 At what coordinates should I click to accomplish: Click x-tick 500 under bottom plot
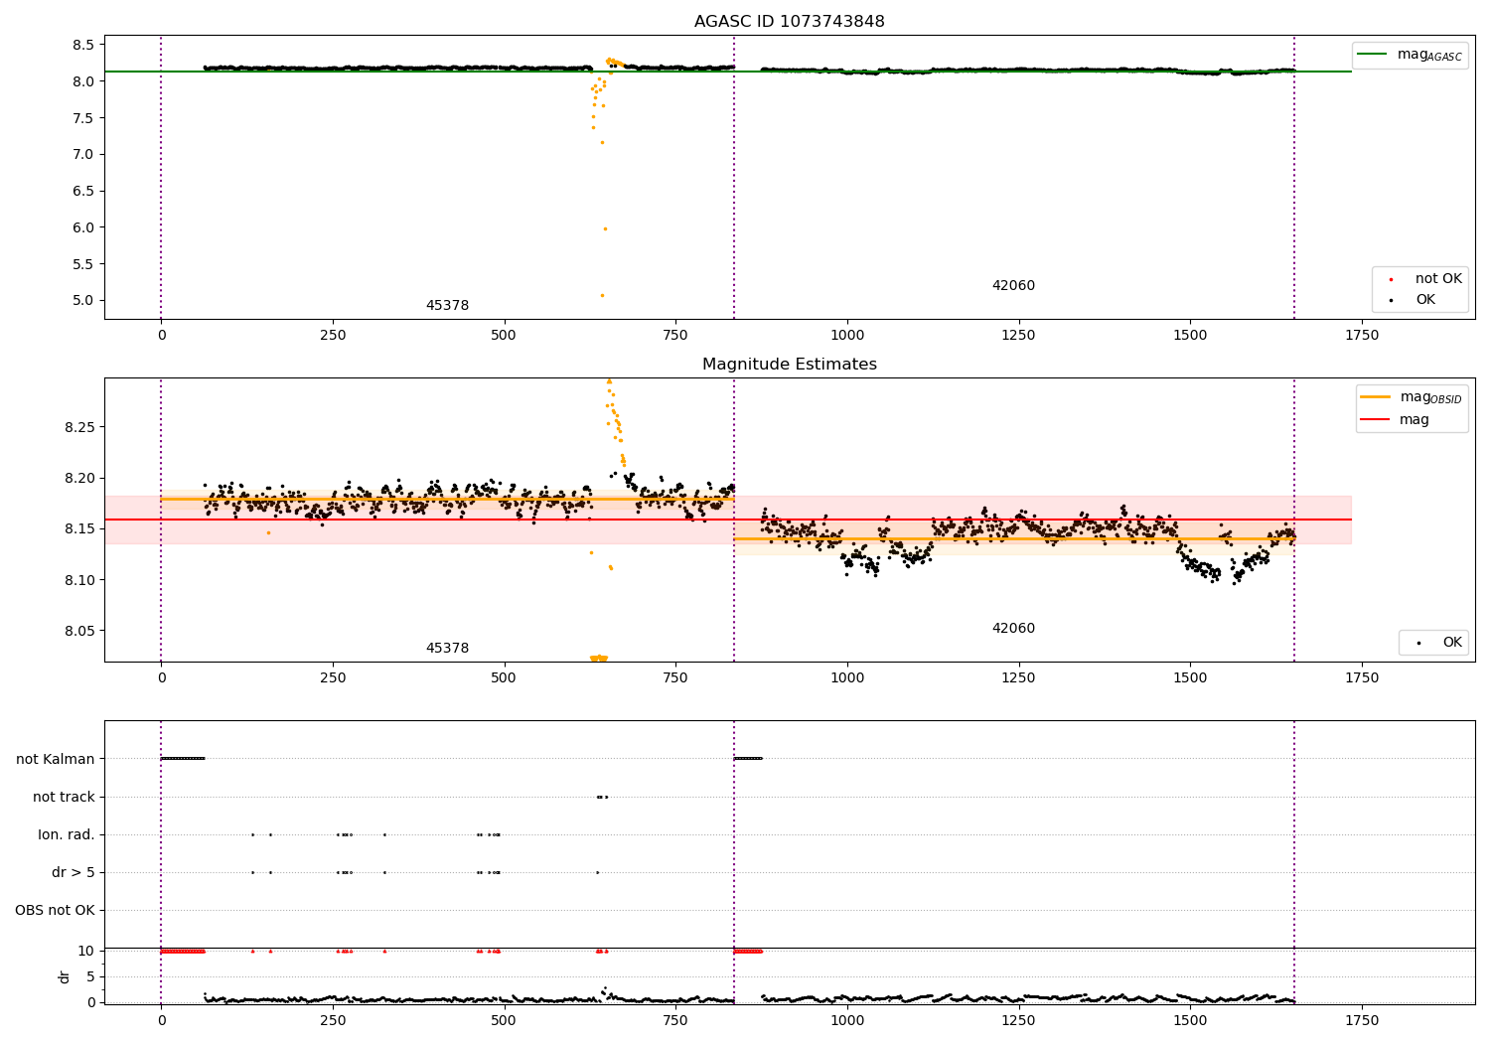click(x=504, y=1021)
